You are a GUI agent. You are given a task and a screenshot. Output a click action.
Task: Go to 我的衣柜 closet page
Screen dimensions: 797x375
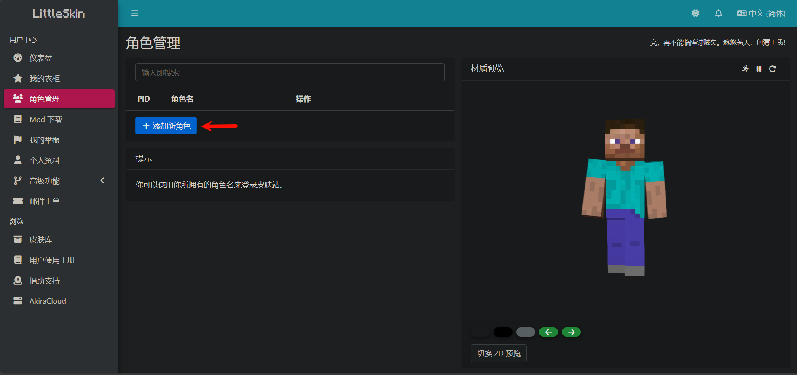point(44,78)
